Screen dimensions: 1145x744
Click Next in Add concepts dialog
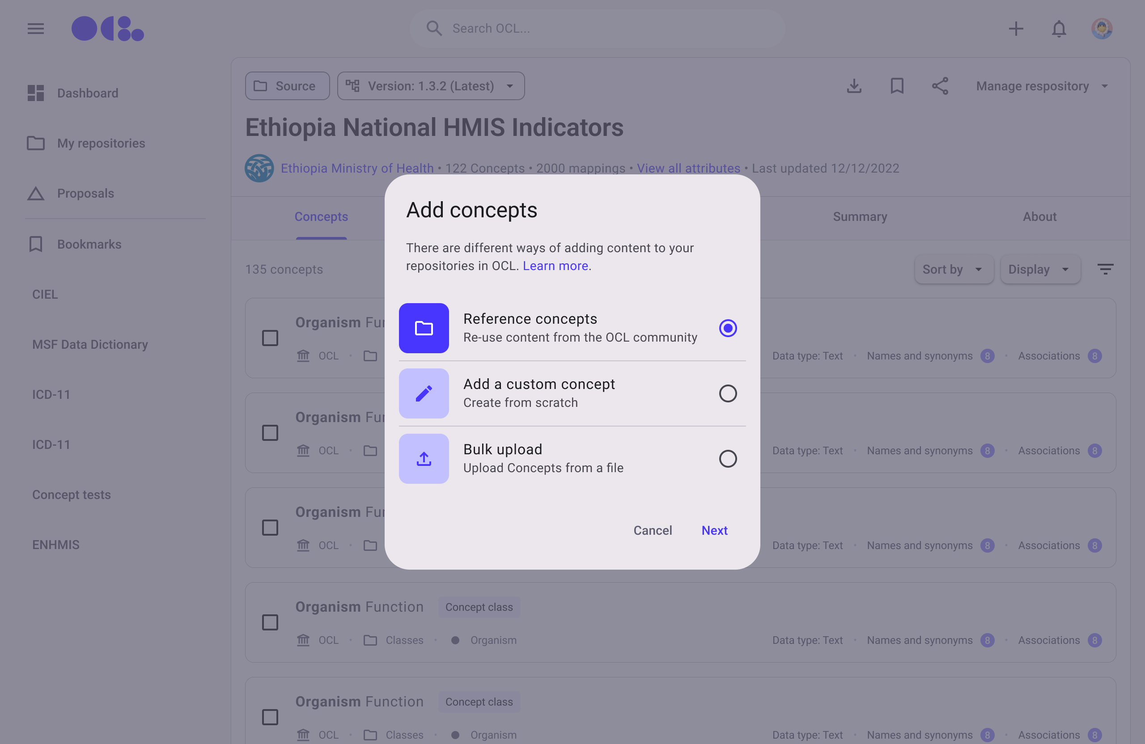click(x=714, y=530)
